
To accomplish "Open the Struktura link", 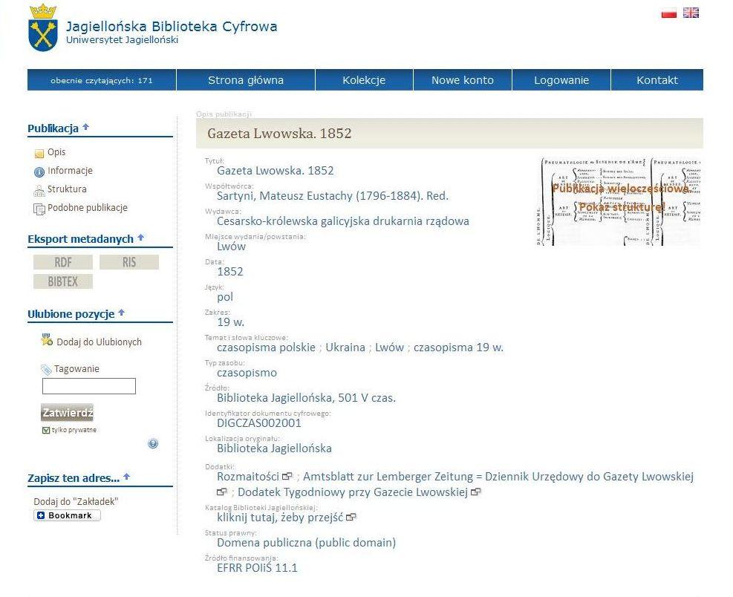I will coord(67,189).
